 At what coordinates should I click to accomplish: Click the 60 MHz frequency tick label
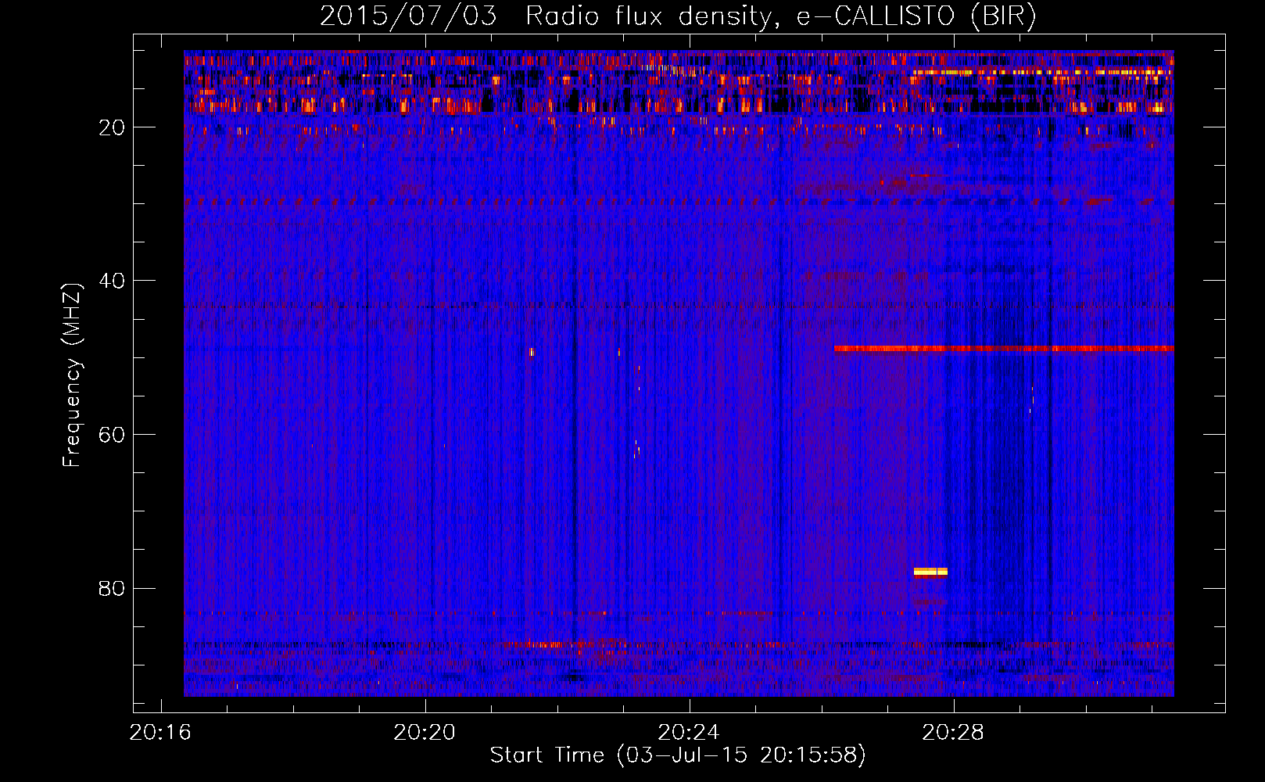(x=113, y=435)
